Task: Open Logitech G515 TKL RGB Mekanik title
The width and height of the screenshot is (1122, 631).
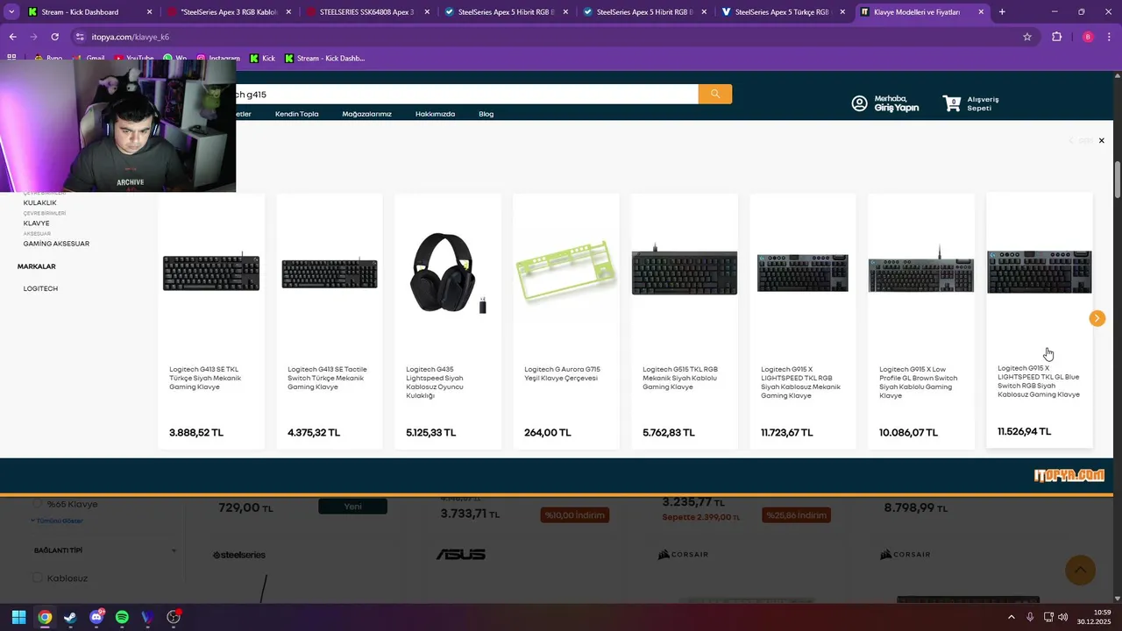Action: (x=681, y=378)
